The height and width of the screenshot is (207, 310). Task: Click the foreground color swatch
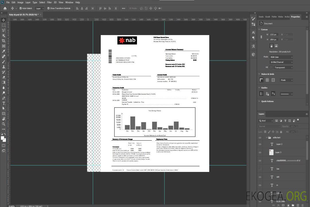(3, 138)
